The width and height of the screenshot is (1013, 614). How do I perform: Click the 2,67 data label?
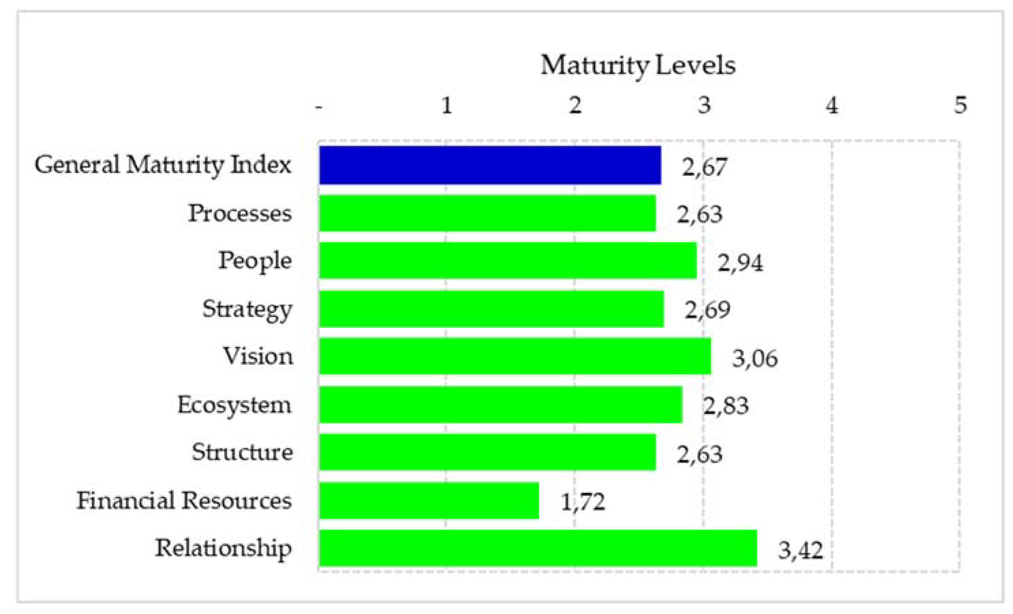pos(705,167)
